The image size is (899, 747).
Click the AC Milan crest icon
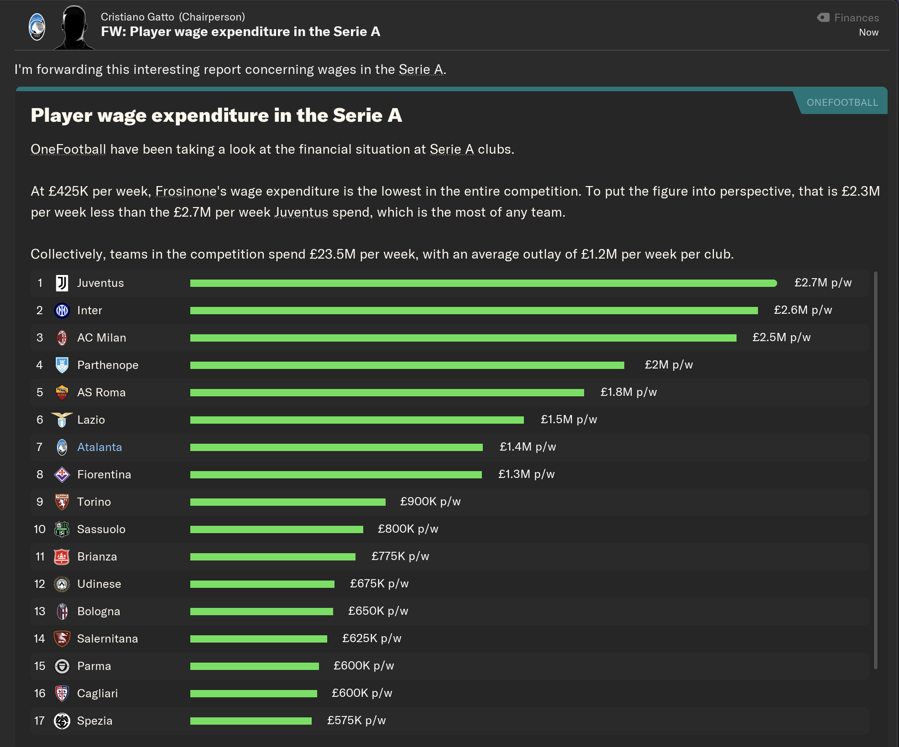pyautogui.click(x=62, y=338)
